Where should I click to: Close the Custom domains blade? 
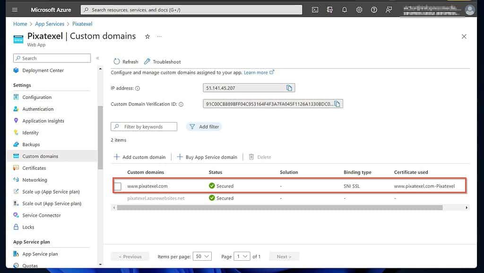pyautogui.click(x=464, y=36)
